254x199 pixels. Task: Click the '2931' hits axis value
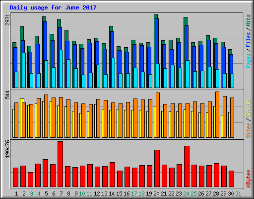tap(7, 20)
